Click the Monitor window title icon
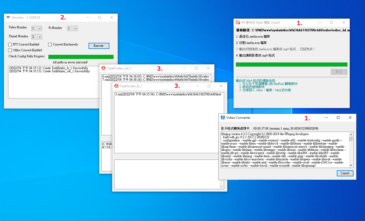 [8, 17]
